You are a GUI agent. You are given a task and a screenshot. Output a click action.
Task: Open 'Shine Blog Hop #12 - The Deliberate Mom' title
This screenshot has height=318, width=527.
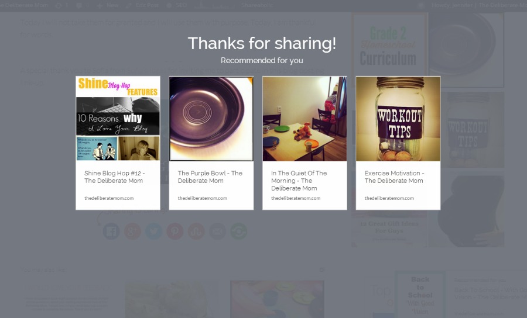pyautogui.click(x=115, y=177)
